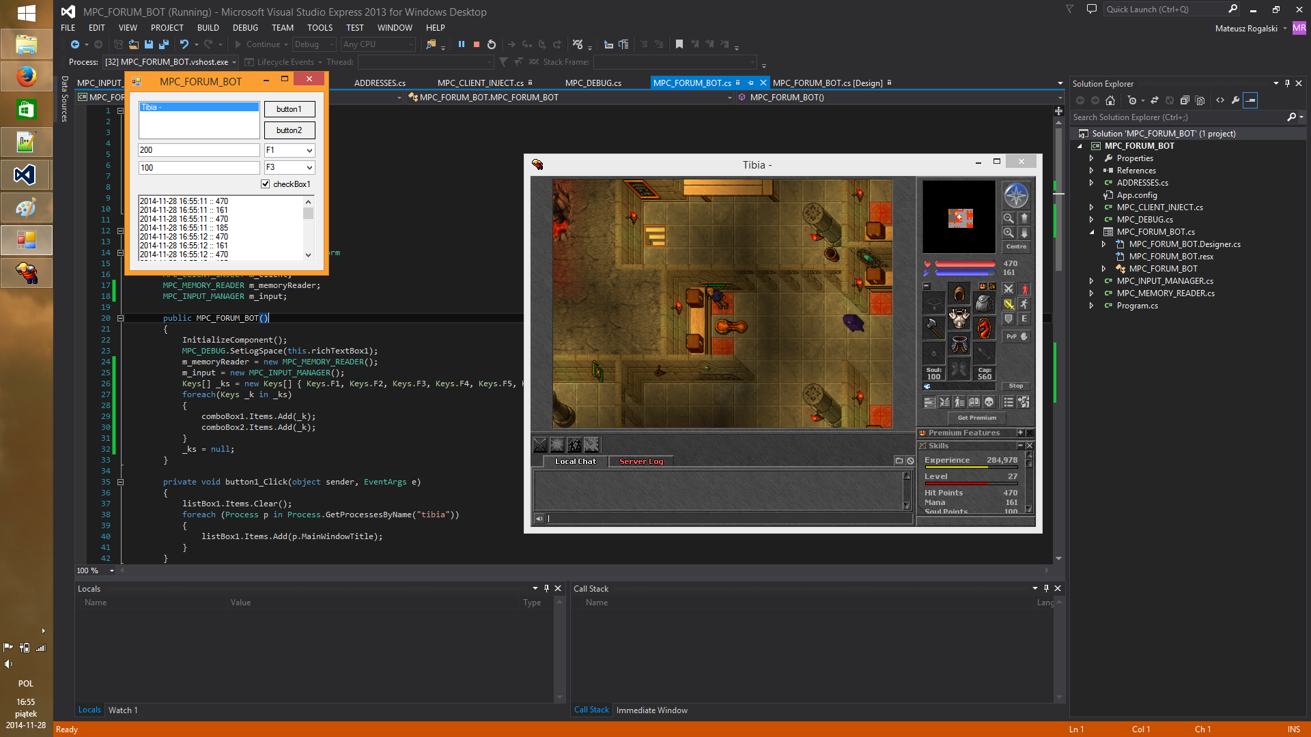Screen dimensions: 1311x737
Task: Click the Windows Start button
Action: coord(26,13)
